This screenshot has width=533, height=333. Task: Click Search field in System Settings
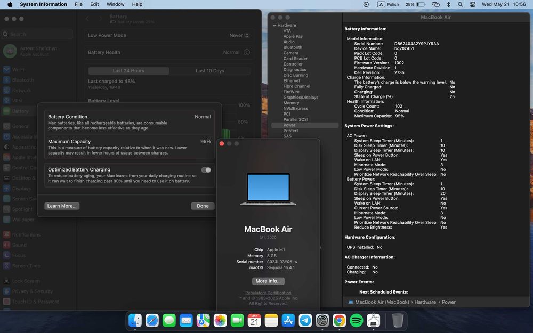tap(37, 34)
